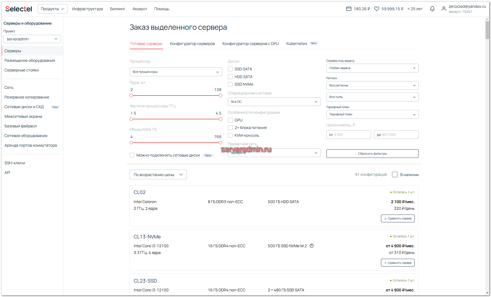This screenshot has height=297, width=491.
Task: Expand the Приватная сеть dropdown
Action: 274,153
